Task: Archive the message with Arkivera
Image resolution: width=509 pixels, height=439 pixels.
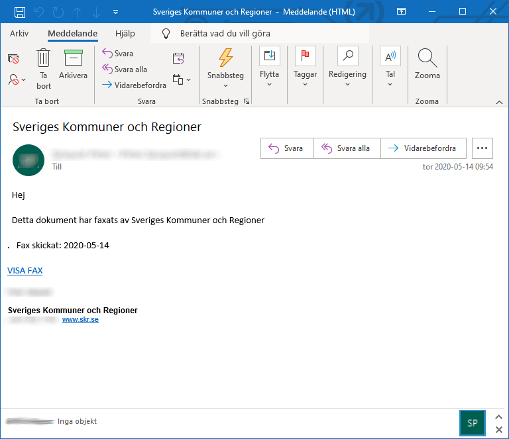Action: pyautogui.click(x=73, y=66)
